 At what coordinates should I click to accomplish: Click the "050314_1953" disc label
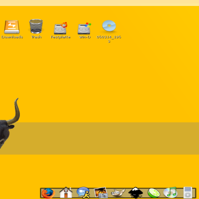pos(109,39)
